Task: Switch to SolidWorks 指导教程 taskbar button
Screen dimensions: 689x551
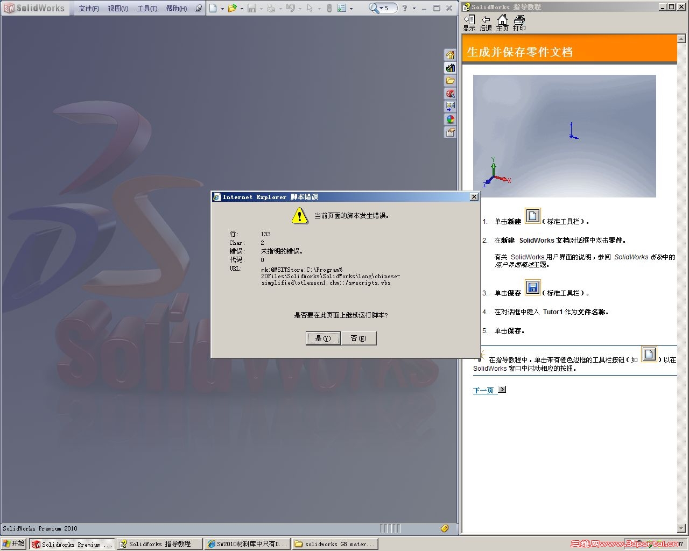Action: [159, 544]
